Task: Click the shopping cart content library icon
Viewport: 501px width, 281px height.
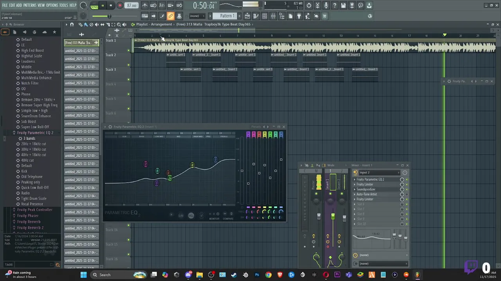Action: (x=324, y=16)
